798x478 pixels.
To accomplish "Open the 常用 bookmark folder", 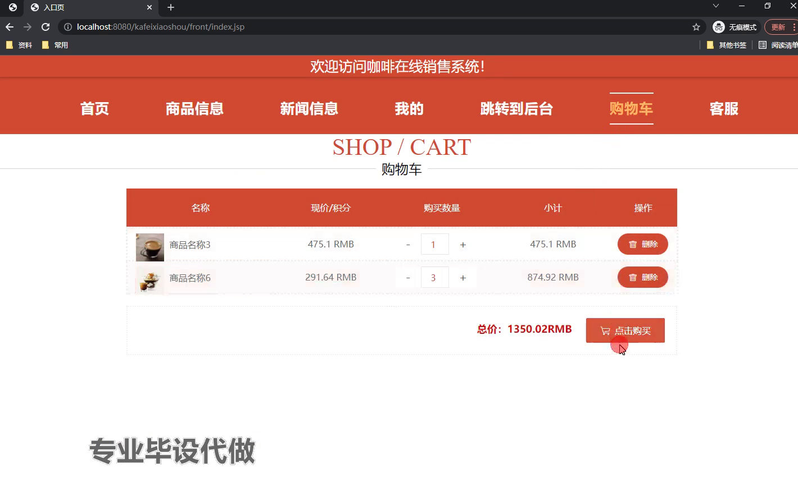I will [x=55, y=45].
